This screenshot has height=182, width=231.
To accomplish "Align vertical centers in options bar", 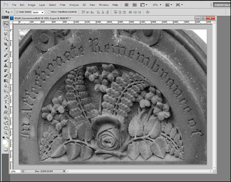I will [x=88, y=12].
